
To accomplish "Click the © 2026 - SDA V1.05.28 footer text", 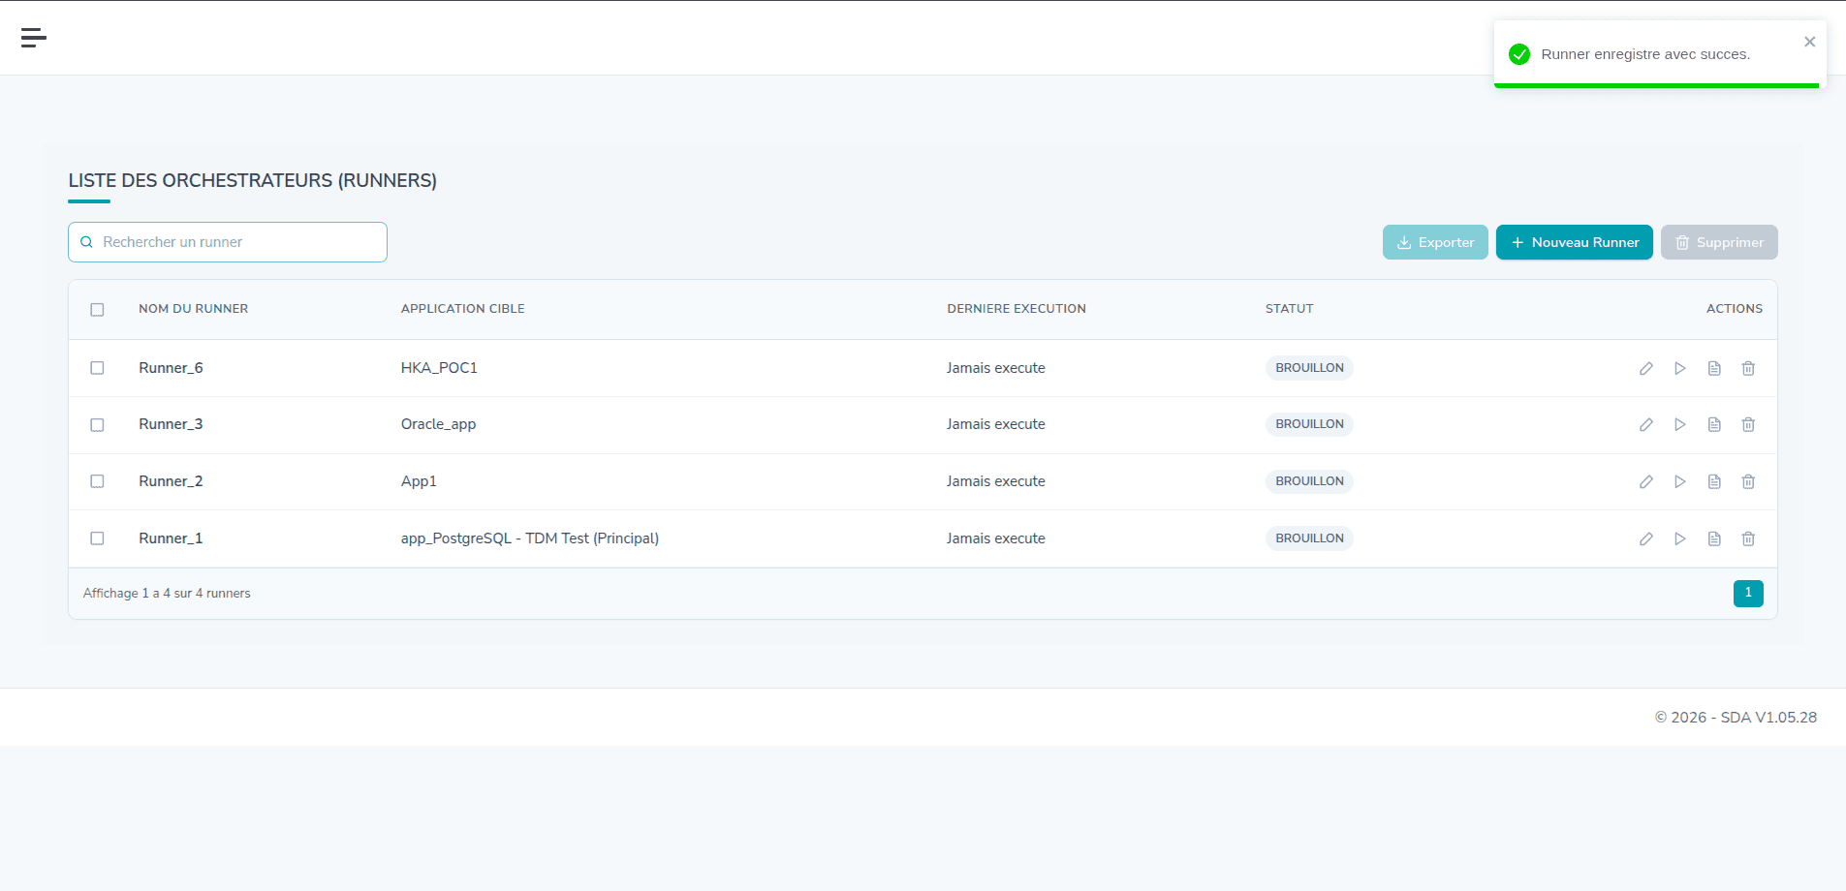I will [1736, 718].
